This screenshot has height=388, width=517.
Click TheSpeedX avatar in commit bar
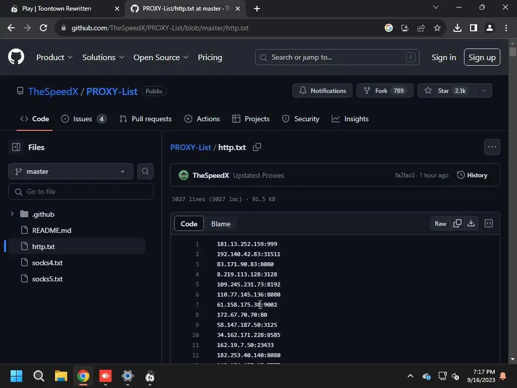click(183, 175)
